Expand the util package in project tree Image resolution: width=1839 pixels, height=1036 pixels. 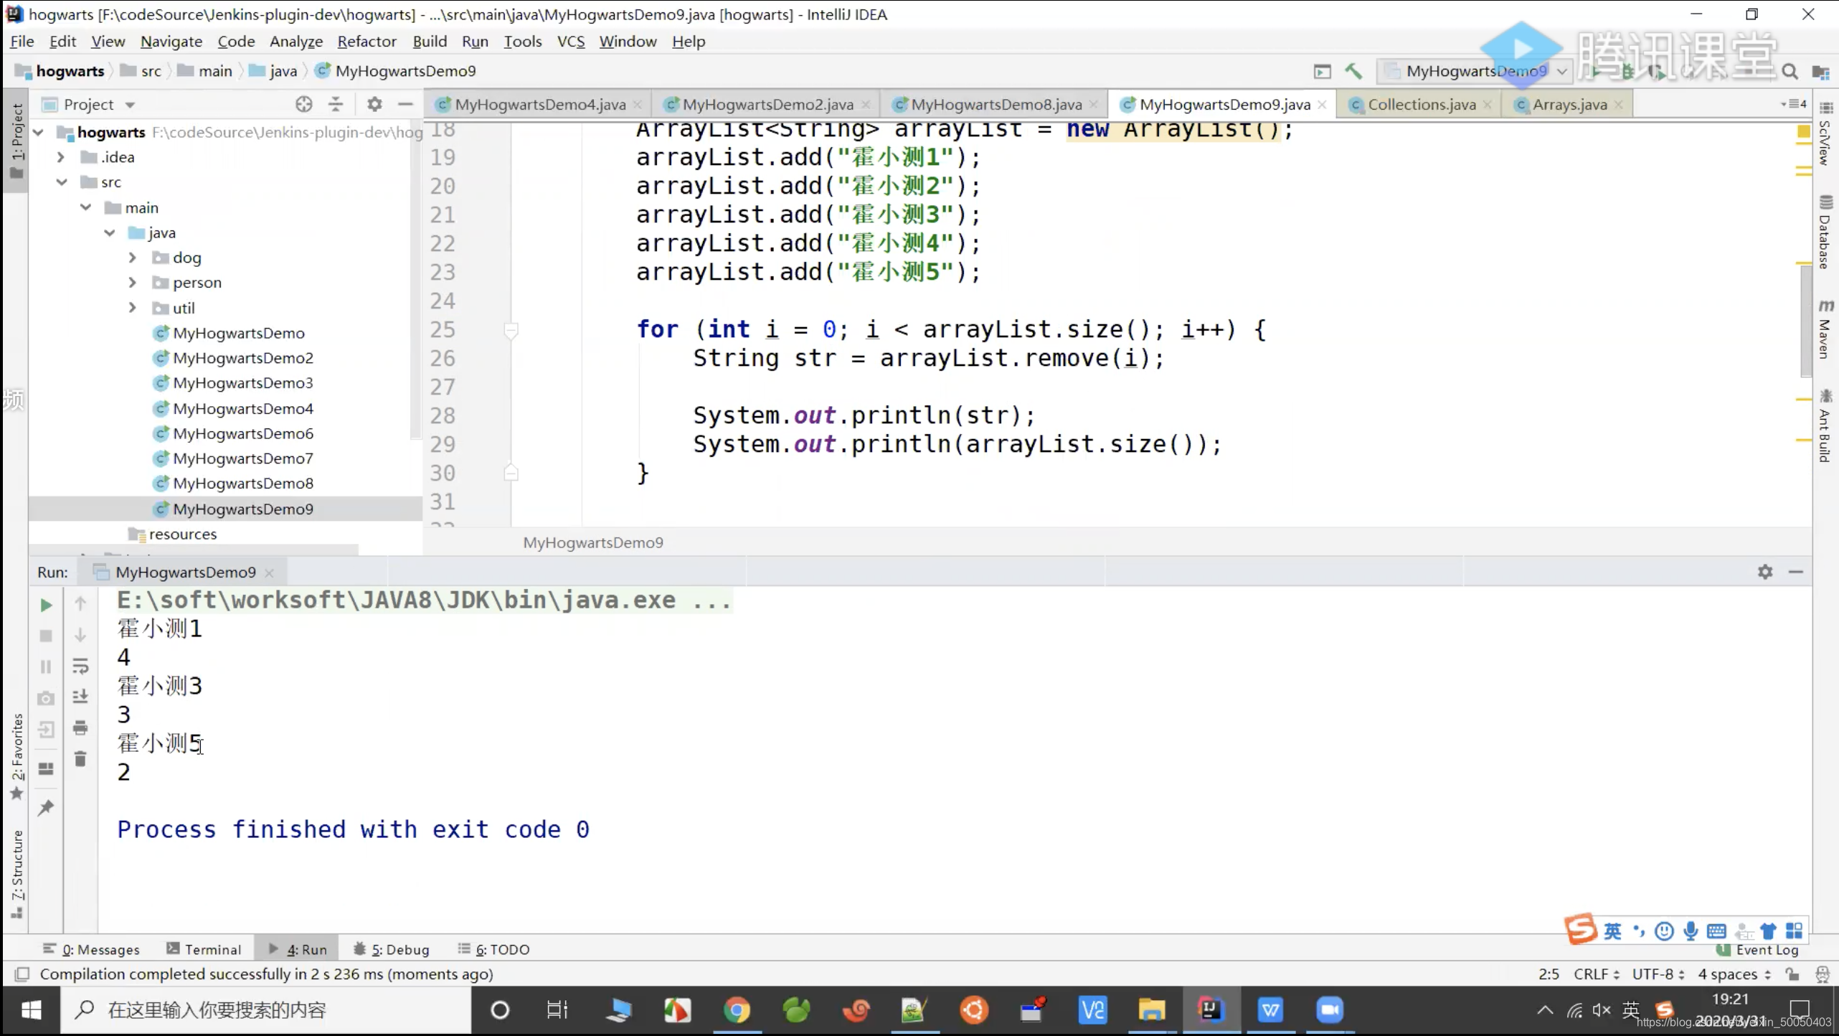[x=133, y=307]
